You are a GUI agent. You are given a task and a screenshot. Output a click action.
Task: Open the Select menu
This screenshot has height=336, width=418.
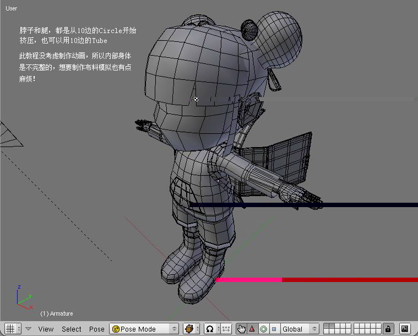[x=72, y=329]
